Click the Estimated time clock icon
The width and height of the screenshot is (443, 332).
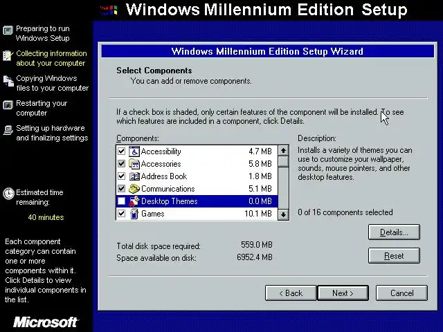click(8, 194)
